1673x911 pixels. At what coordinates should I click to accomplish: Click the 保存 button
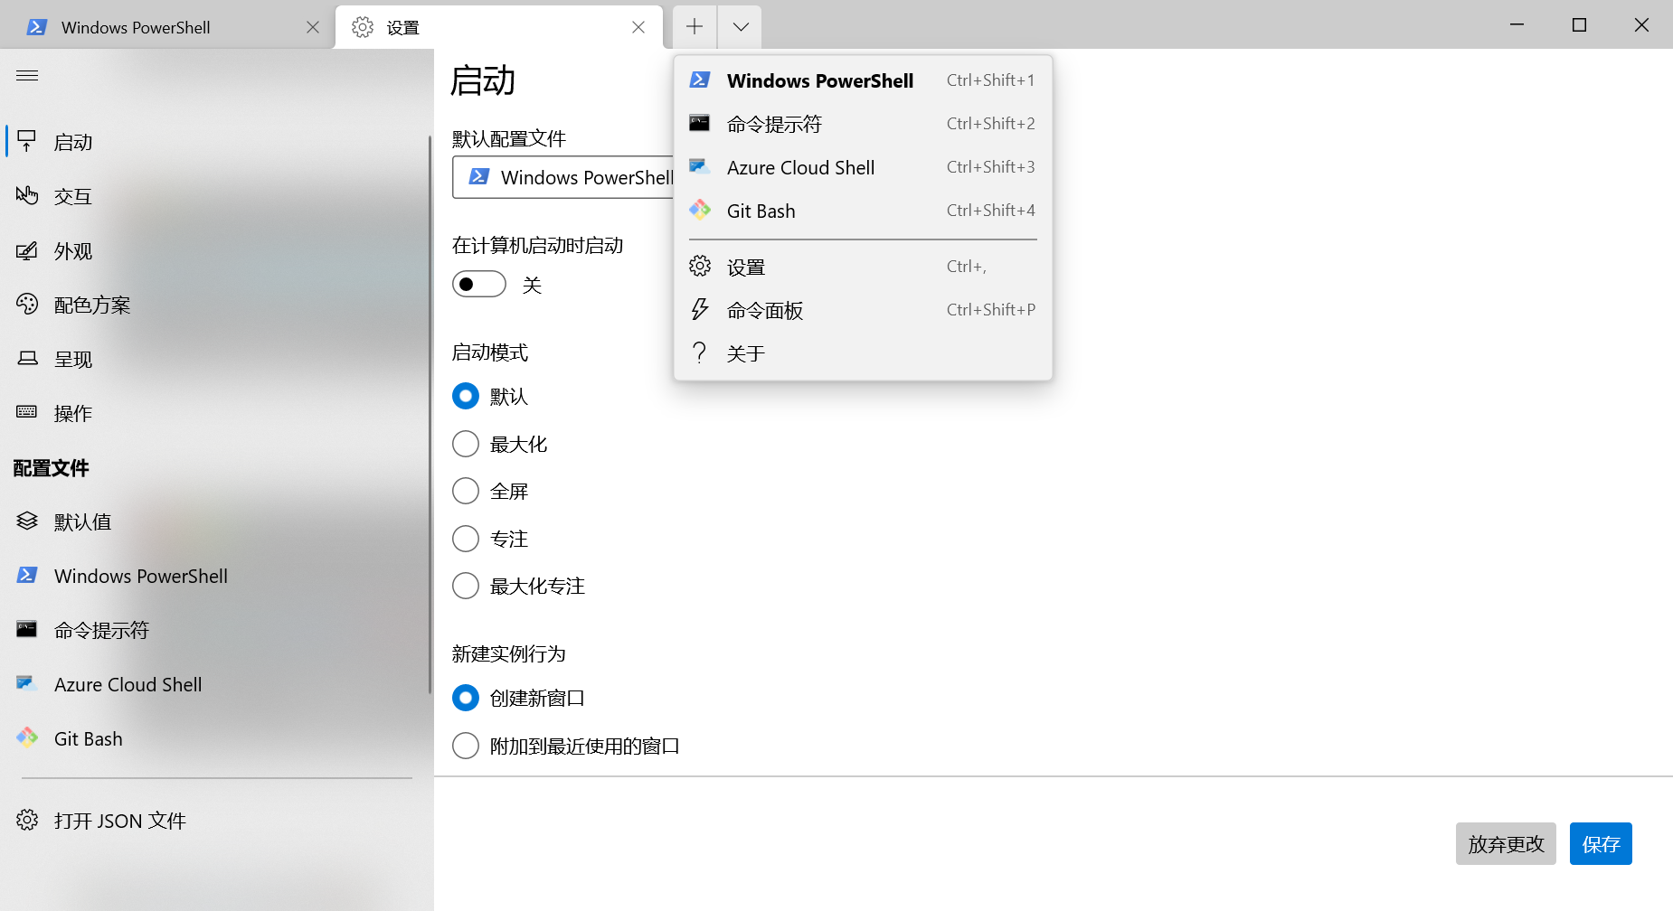point(1601,843)
